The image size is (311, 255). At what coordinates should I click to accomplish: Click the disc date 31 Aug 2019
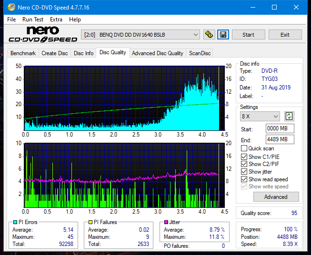point(276,88)
